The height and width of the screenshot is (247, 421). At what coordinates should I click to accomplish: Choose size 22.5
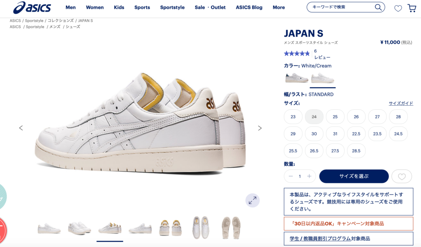(x=356, y=134)
